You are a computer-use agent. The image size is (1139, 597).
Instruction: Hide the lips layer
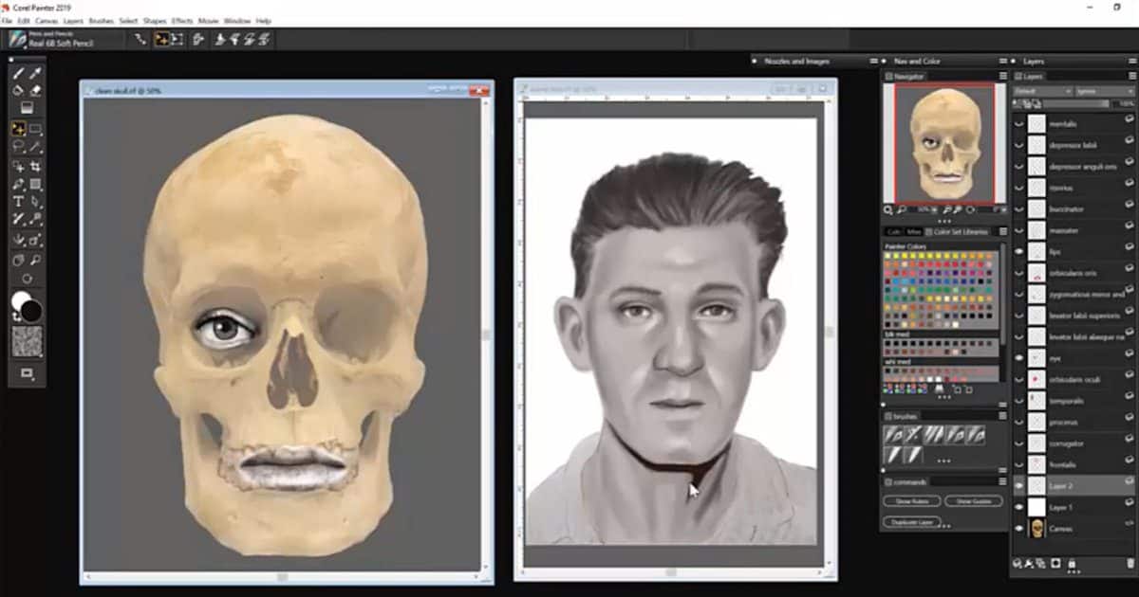[x=1019, y=252]
